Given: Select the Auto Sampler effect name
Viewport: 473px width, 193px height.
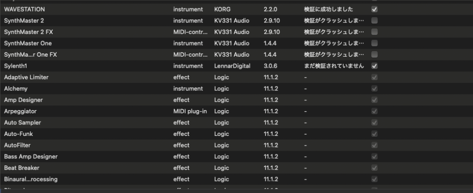Looking at the screenshot, I should point(23,123).
